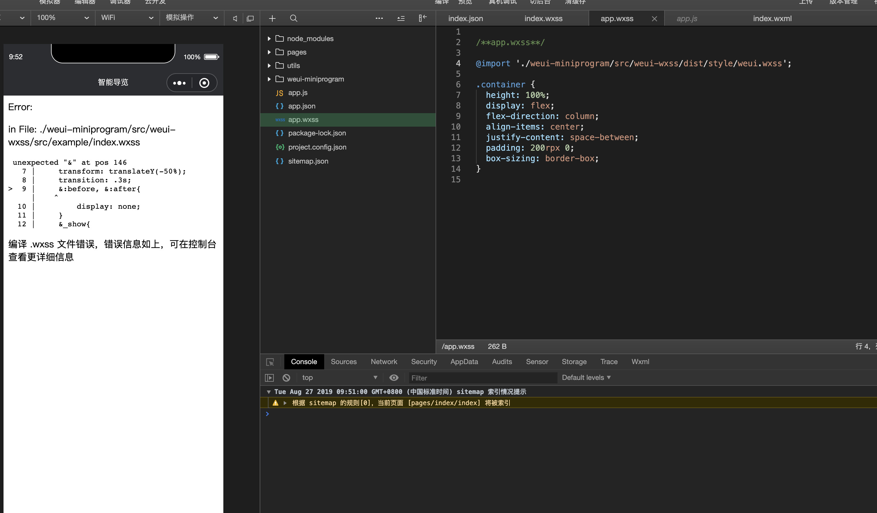Expand weui-miniprogram folder
The image size is (877, 513).
269,79
